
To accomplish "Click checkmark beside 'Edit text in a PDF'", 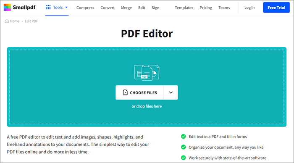I will coord(184,137).
